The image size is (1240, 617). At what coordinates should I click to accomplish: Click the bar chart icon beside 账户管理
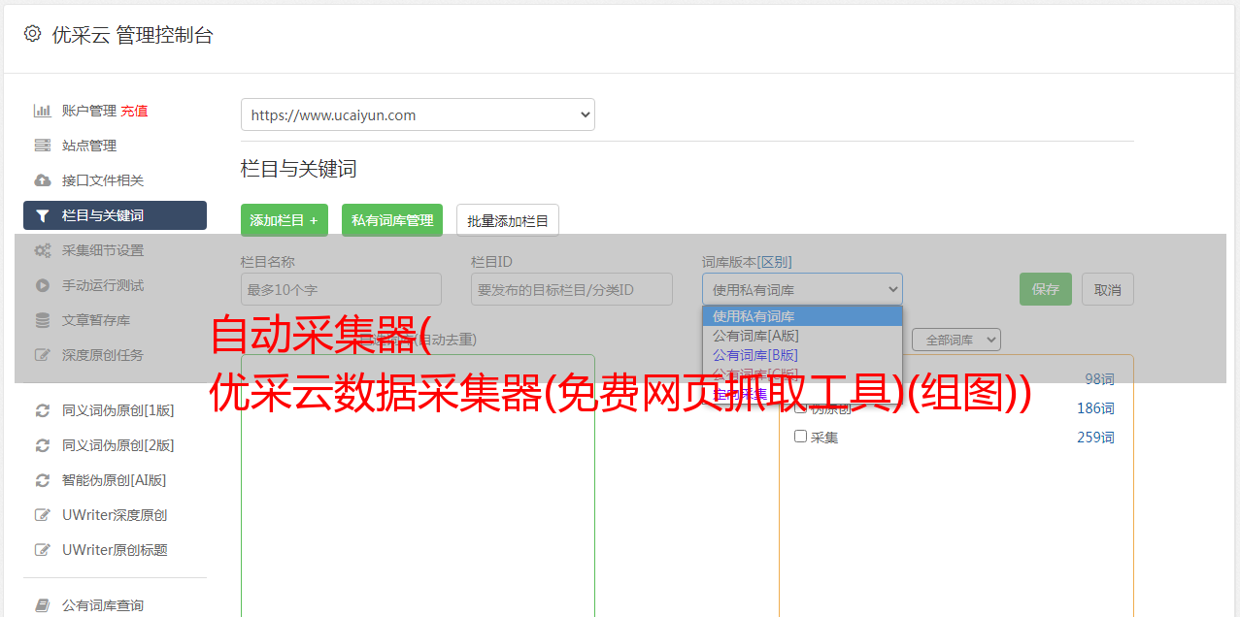click(x=43, y=111)
